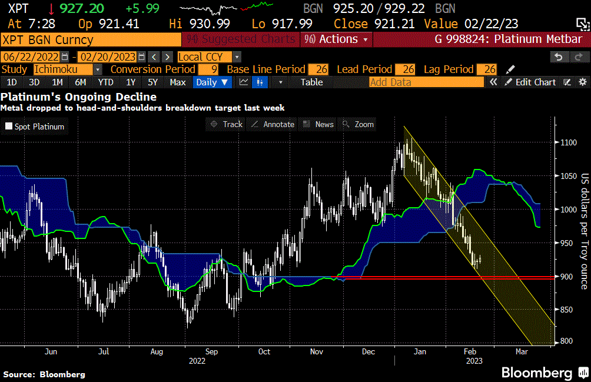Click the redo arrow icon
This screenshot has height=382, width=591.
(578, 57)
